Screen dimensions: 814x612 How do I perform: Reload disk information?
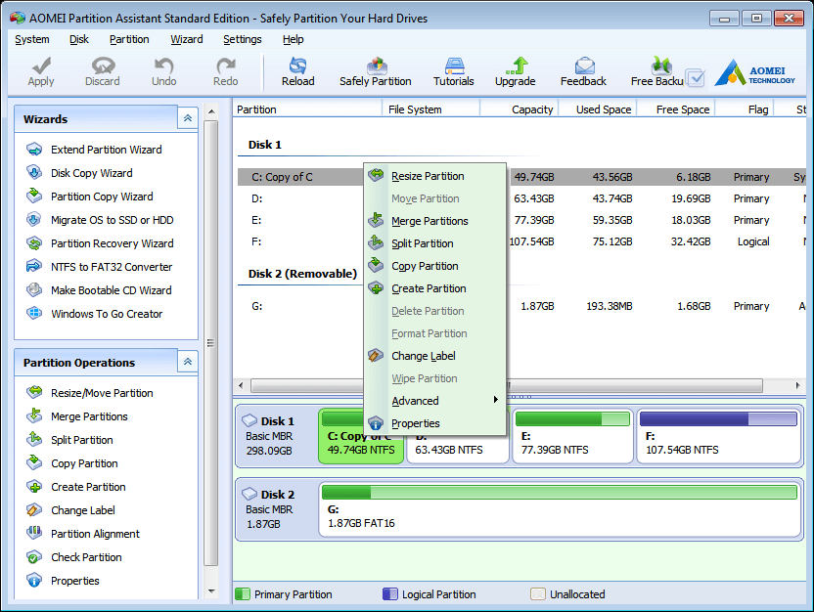(297, 70)
